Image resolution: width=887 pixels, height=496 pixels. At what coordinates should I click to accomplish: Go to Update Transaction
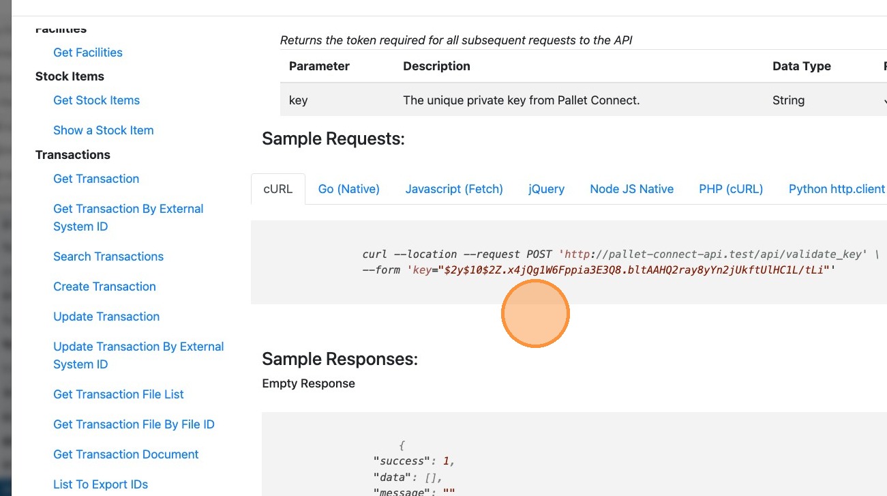[x=106, y=317]
